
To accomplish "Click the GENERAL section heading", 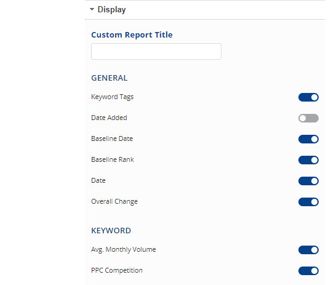I will pos(110,78).
